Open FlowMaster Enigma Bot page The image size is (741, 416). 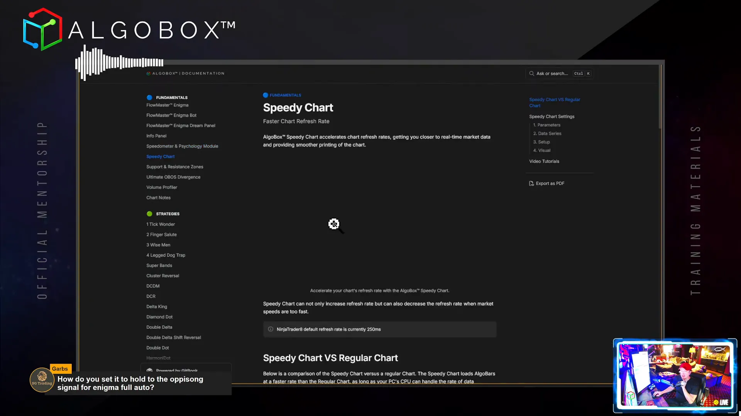pos(171,116)
